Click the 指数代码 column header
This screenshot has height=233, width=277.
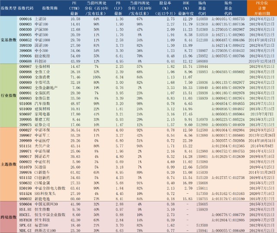click(x=26, y=8)
